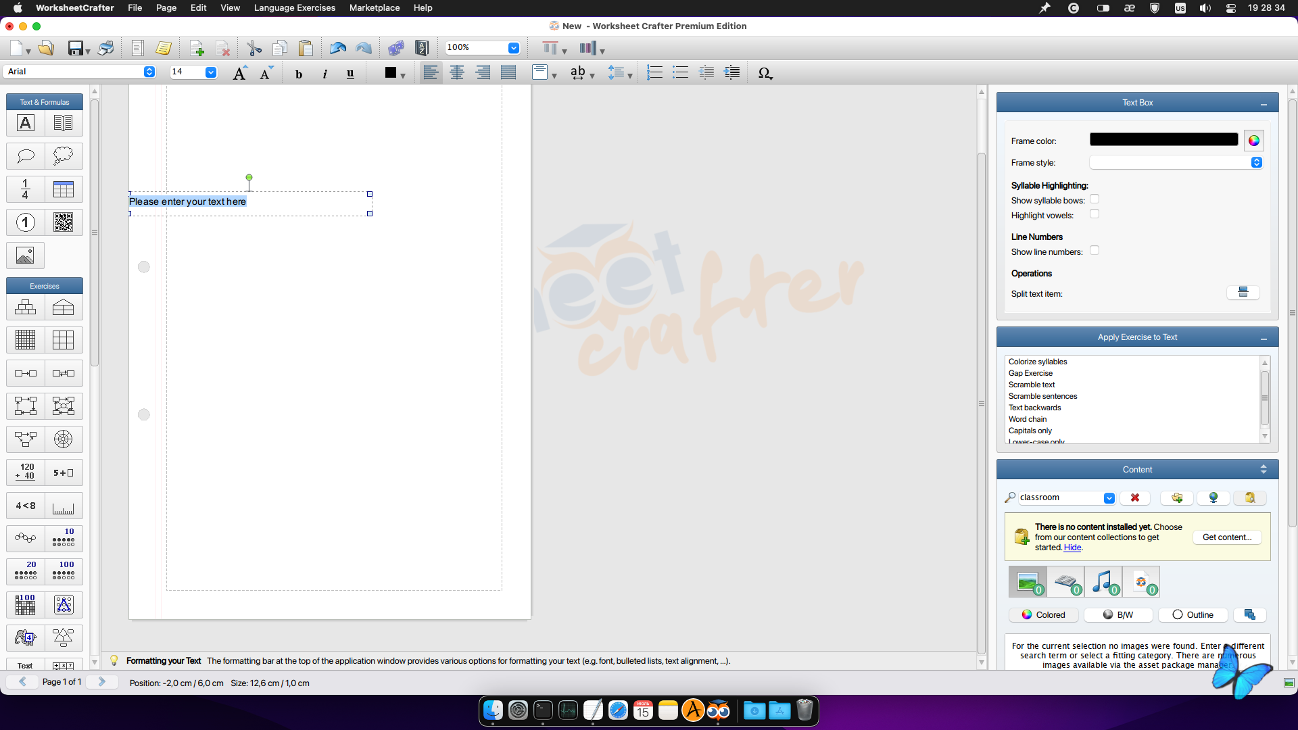Enable Show syllable bows checkbox
This screenshot has width=1298, height=730.
[x=1095, y=199]
